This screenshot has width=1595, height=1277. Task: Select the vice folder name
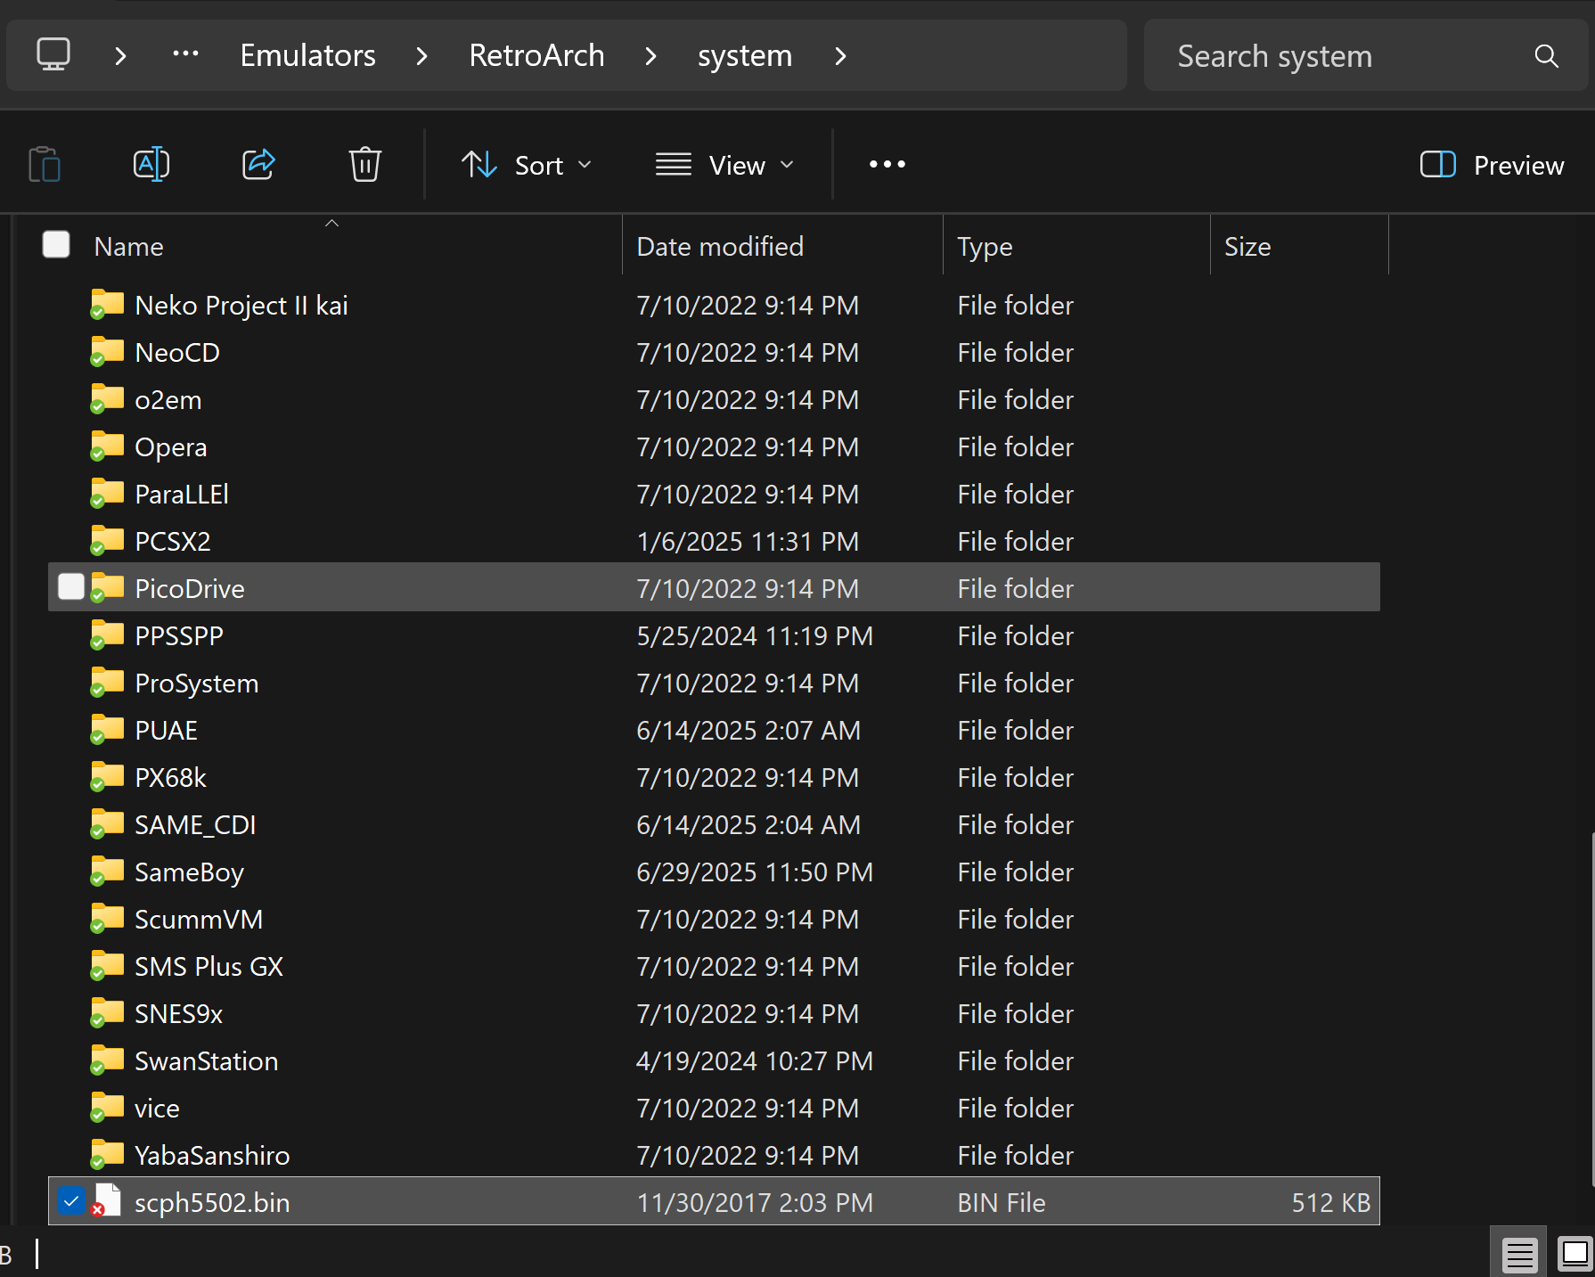pyautogui.click(x=157, y=1108)
